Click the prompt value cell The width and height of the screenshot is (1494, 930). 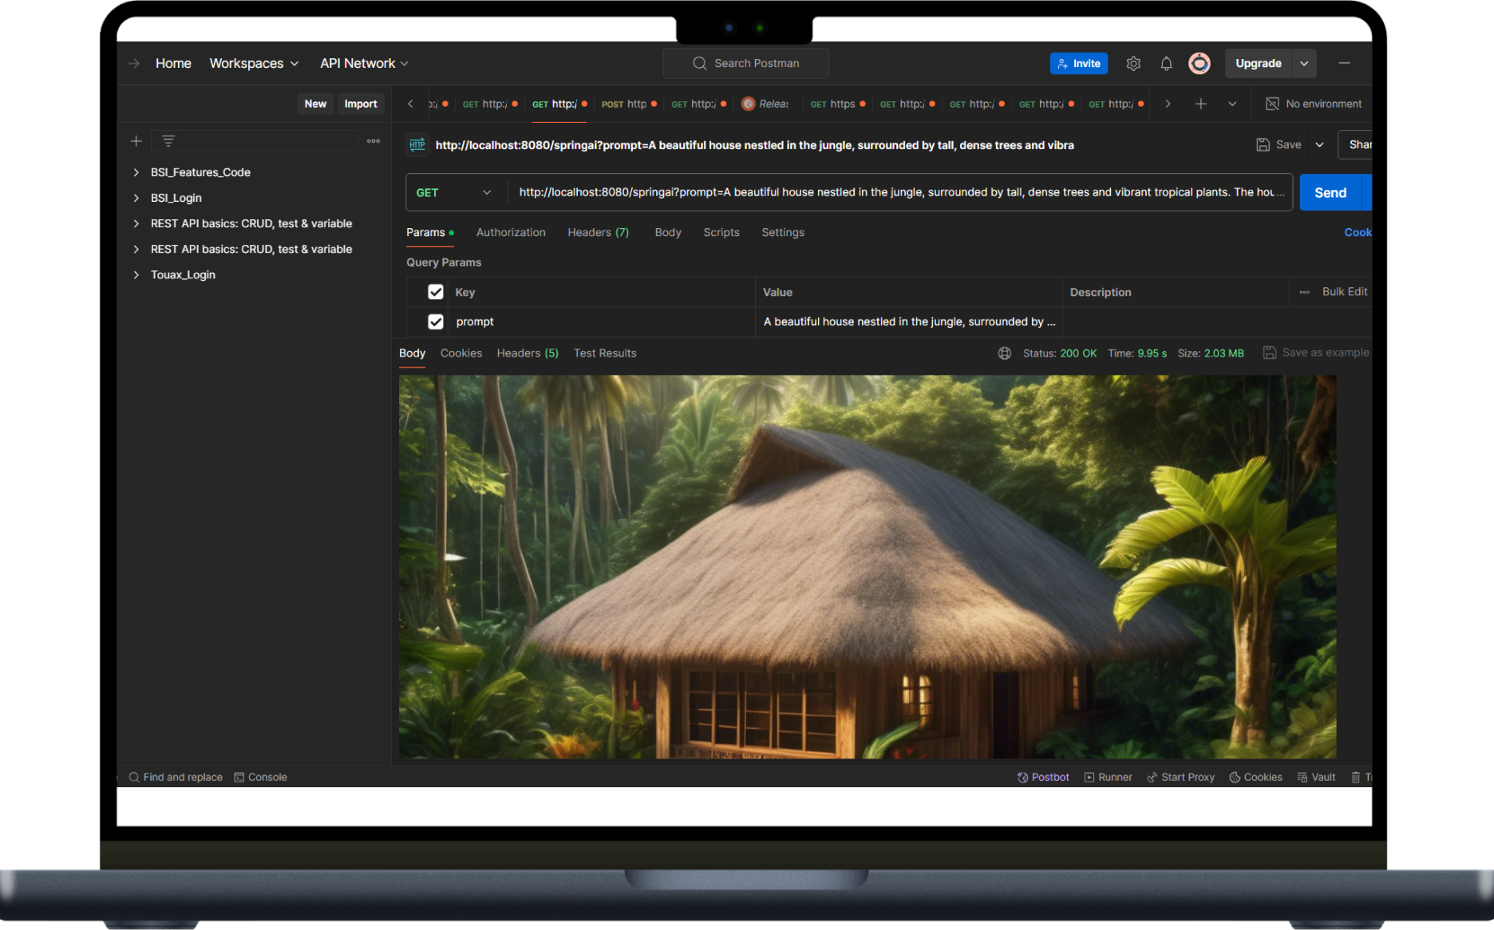[909, 321]
